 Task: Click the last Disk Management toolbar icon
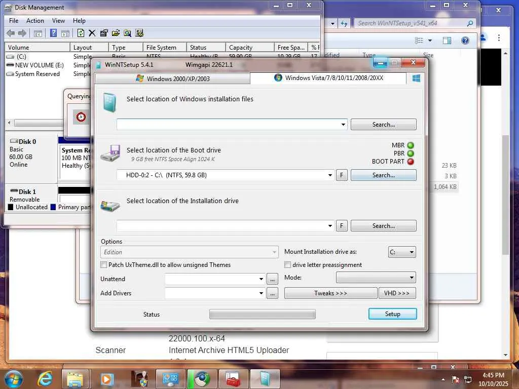(x=139, y=33)
